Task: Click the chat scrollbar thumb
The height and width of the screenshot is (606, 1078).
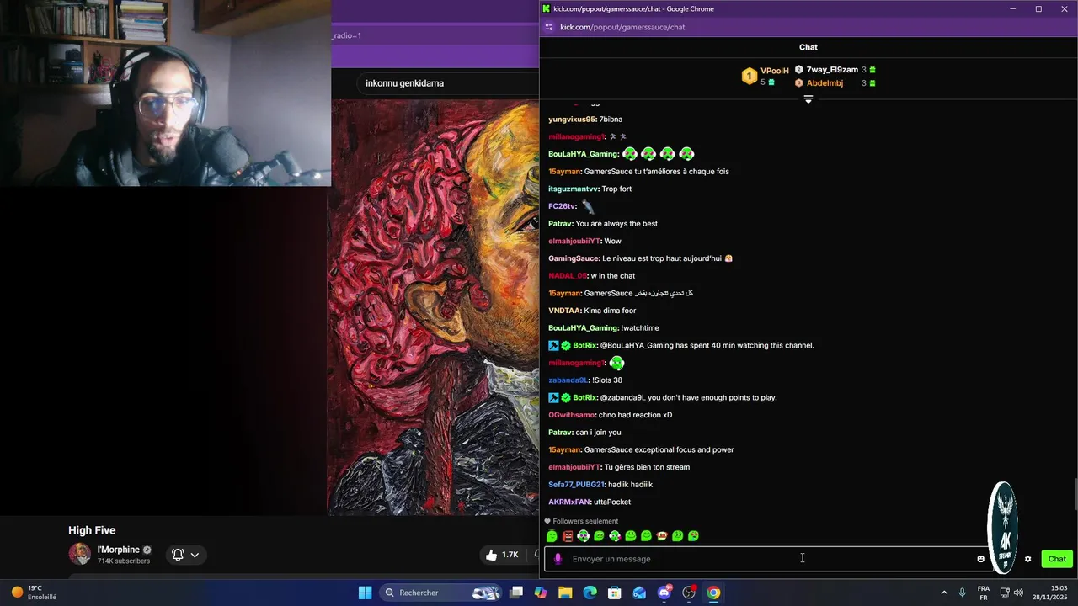Action: click(x=1075, y=493)
